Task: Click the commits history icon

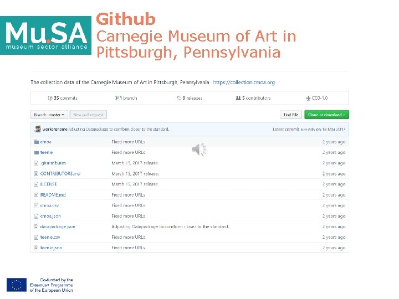Action: pyautogui.click(x=50, y=98)
